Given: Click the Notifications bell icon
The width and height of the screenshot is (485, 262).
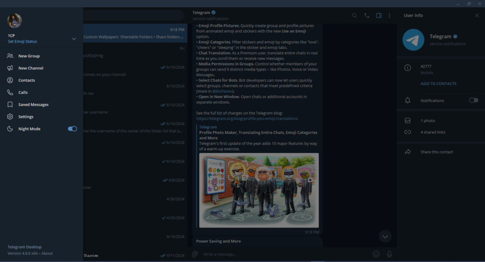Looking at the screenshot, I should pos(408,100).
